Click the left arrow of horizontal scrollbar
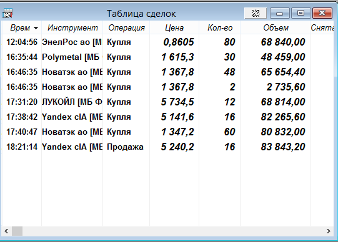 click(x=6, y=231)
